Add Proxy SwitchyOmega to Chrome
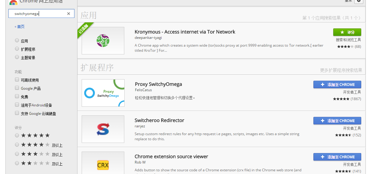381x174 pixels. pos(337,85)
